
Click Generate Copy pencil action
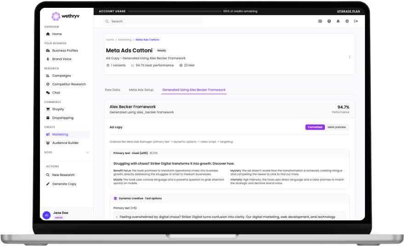(61, 184)
